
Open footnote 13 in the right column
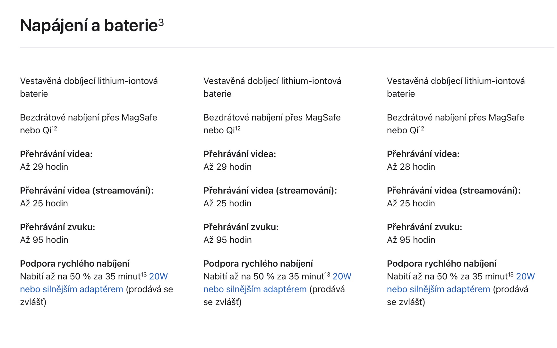click(511, 275)
